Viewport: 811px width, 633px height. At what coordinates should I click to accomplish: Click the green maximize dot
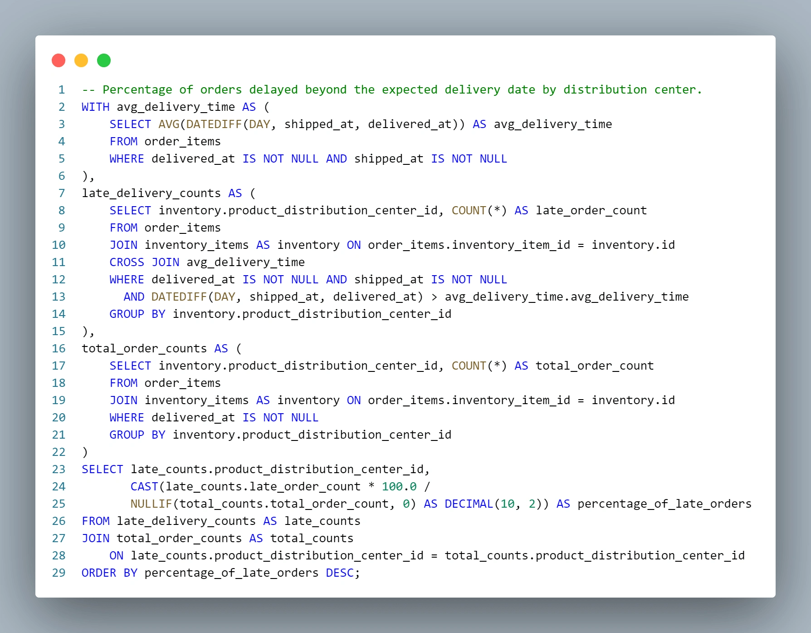(x=104, y=60)
